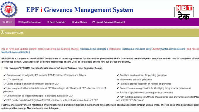Click the checkmark beside OTP verification
Viewport: 199px width, 112px height.
(x=5, y=80)
